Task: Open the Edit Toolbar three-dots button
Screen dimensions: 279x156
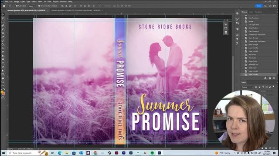Action: point(3,86)
